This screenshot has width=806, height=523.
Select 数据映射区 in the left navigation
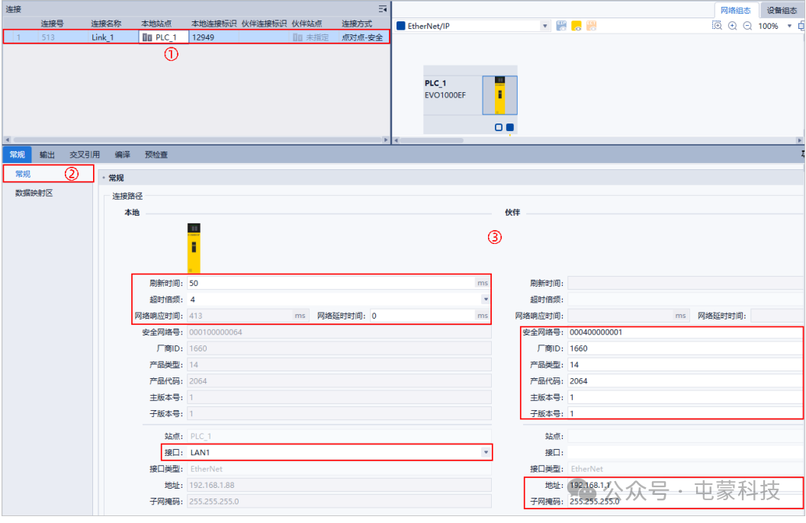[x=34, y=193]
